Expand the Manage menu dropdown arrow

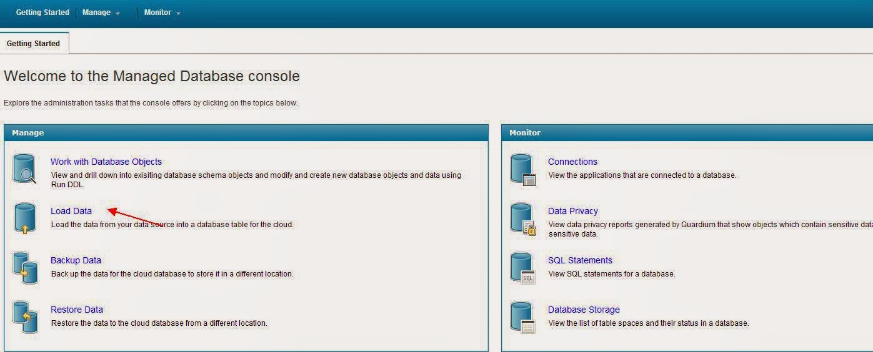point(117,13)
